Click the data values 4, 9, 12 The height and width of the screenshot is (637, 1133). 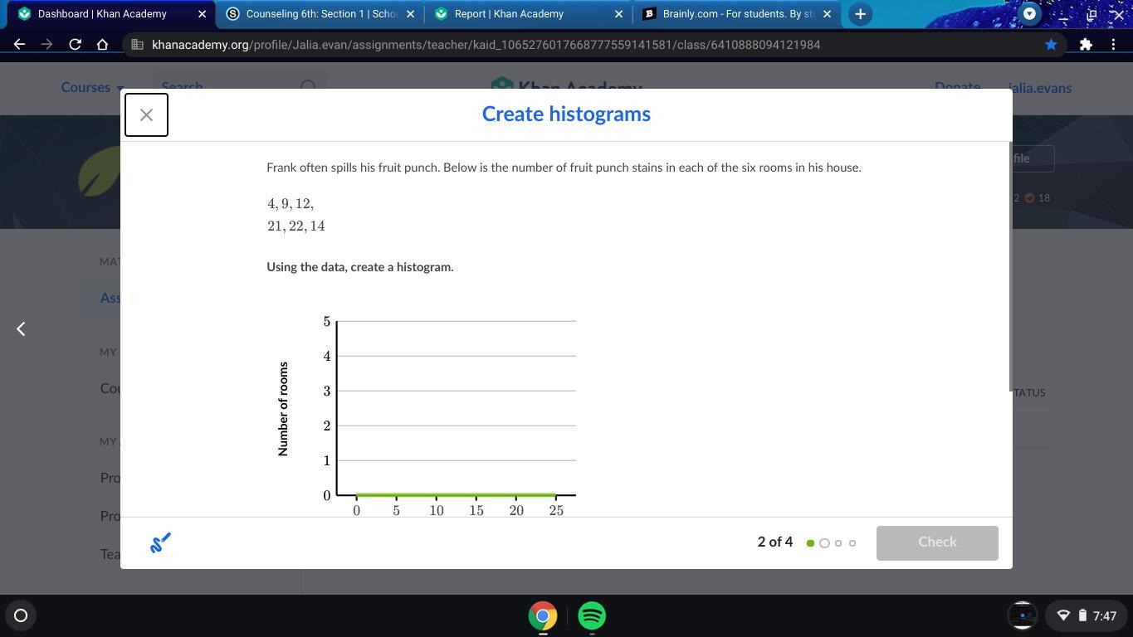click(291, 204)
